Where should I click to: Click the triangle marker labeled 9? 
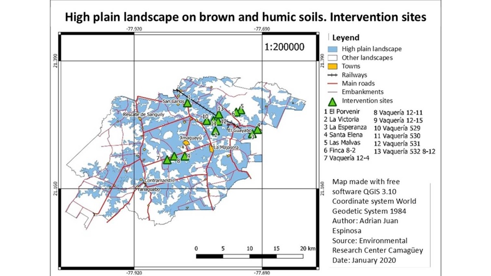coord(185,157)
